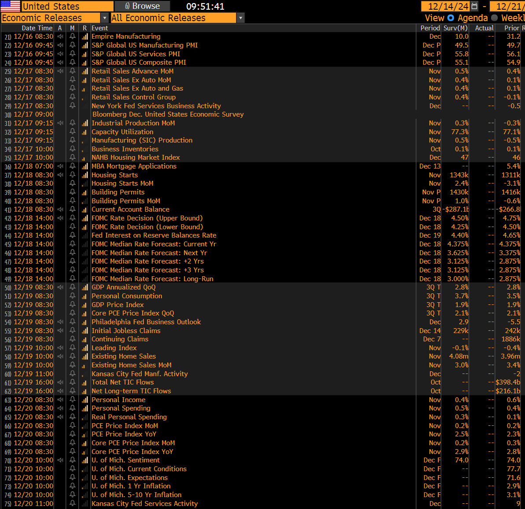Open the Economic Releases dropdown arrow
Screen dimensions: 525x509
point(104,18)
